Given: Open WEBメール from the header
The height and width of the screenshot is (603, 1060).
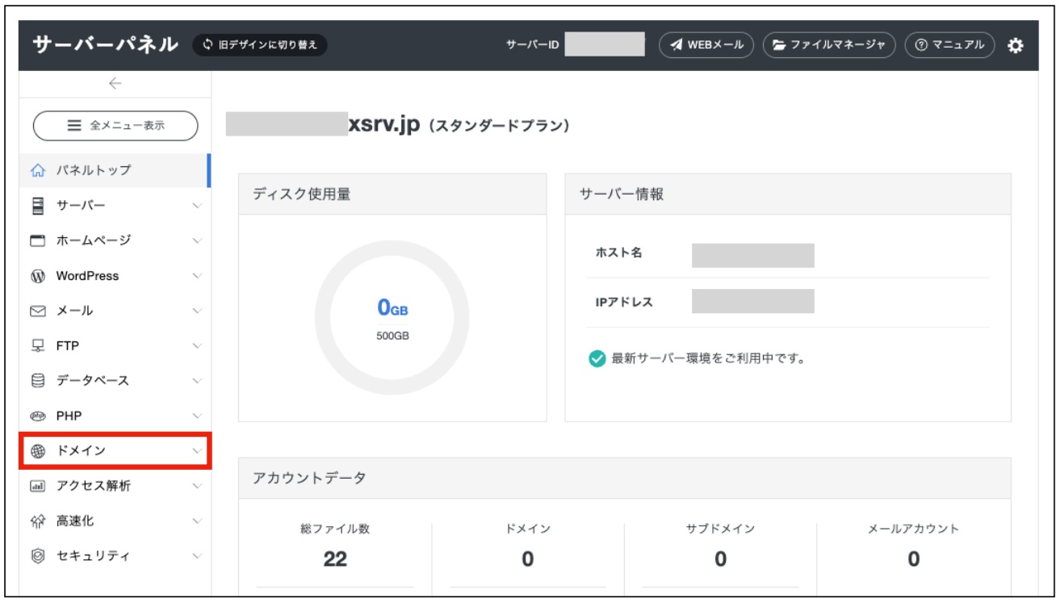Looking at the screenshot, I should point(706,45).
